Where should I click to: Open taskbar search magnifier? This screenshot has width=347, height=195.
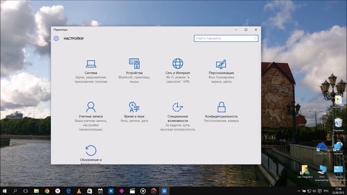coord(15,191)
